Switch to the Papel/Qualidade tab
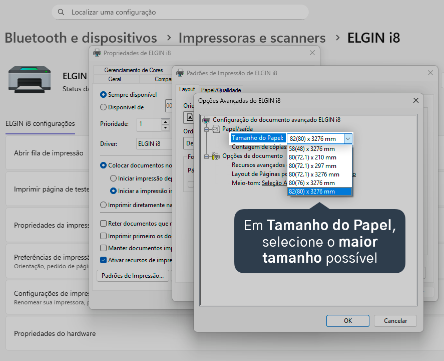This screenshot has width=444, height=361. point(221,90)
